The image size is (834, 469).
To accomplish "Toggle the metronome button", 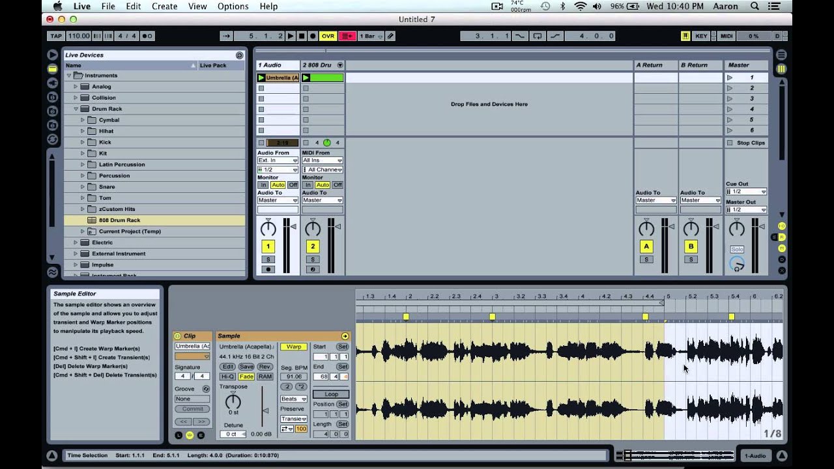I will point(147,36).
